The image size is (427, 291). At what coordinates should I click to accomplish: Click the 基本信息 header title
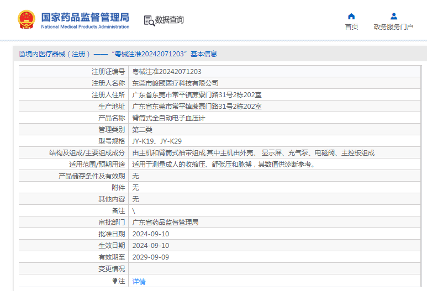204,54
